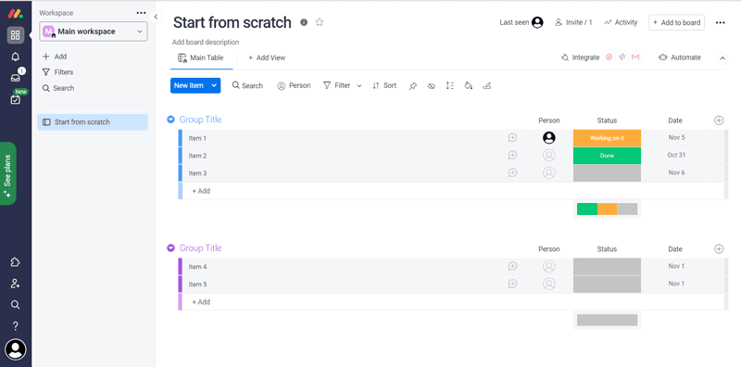The image size is (741, 367).
Task: Open New Item dropdown arrow
Action: pos(214,85)
